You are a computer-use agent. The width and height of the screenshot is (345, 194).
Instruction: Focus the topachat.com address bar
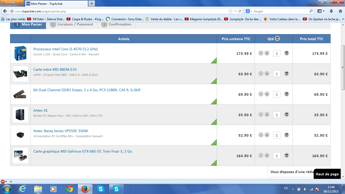point(119,11)
